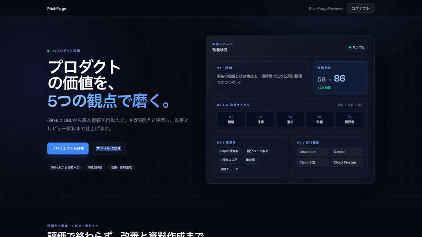The width and height of the screenshot is (422, 237).
Task: Select step 01 理解 in the cycle
Action: click(x=231, y=119)
